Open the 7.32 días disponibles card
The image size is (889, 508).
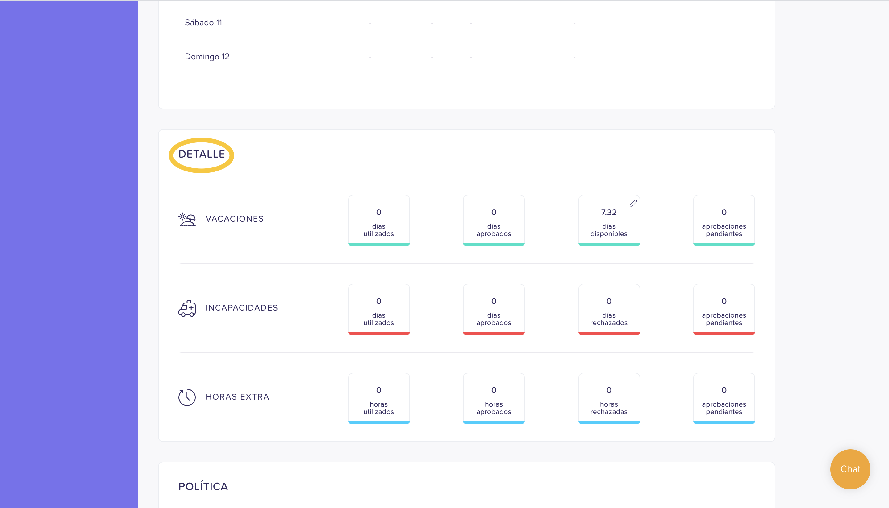pyautogui.click(x=609, y=220)
